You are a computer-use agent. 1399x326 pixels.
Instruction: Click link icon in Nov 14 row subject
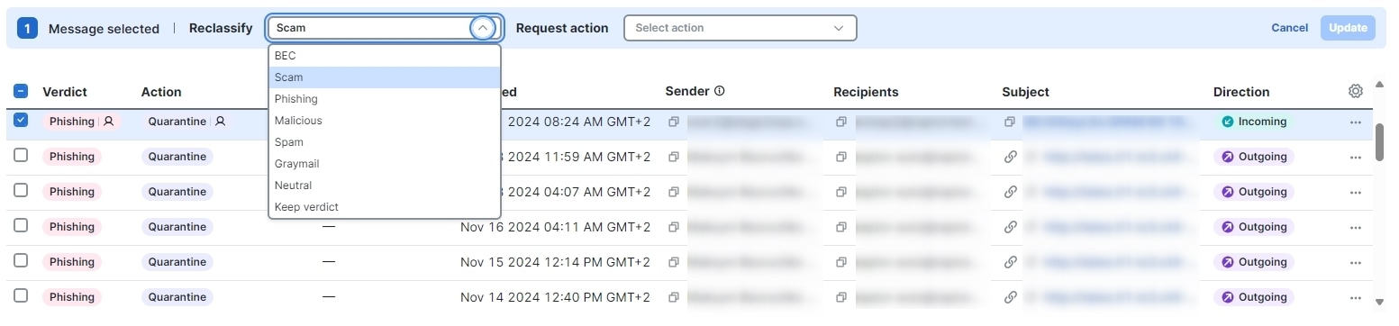click(x=1011, y=297)
